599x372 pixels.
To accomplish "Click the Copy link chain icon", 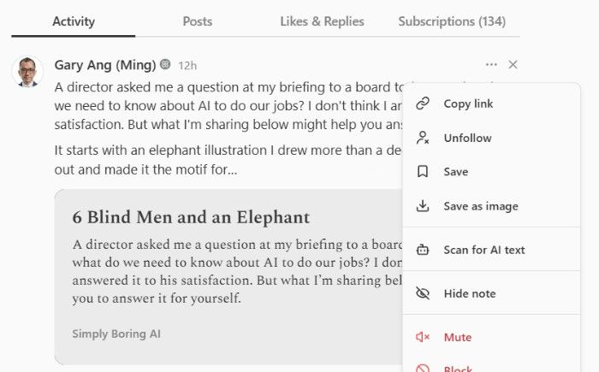I will tap(423, 103).
